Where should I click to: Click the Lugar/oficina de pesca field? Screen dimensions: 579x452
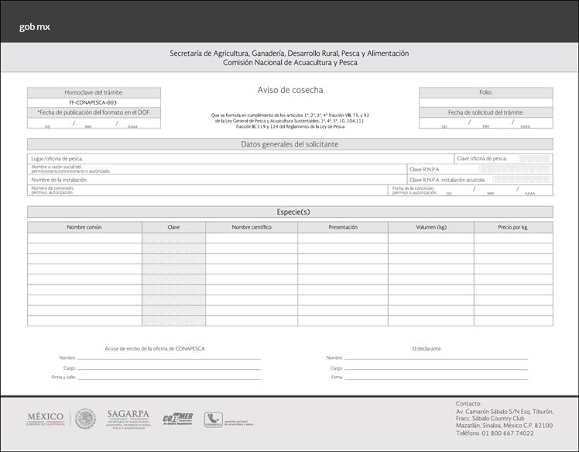tap(241, 159)
